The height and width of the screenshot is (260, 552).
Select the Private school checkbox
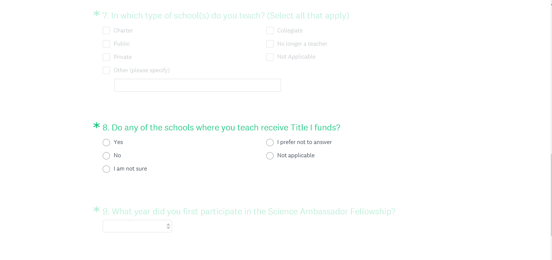coord(106,57)
